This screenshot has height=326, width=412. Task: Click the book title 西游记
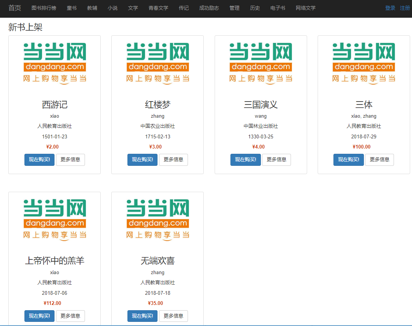pyautogui.click(x=55, y=105)
